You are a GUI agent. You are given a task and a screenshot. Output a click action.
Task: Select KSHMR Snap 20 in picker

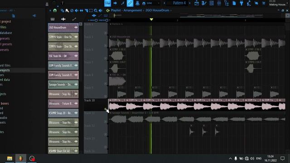pos(63,113)
